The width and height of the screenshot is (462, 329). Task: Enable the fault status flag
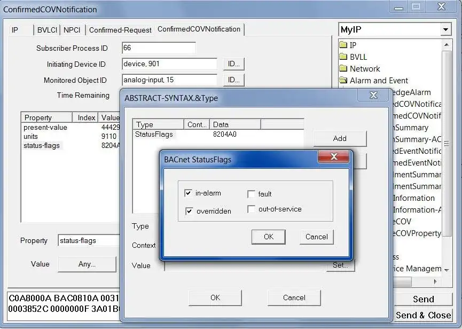[x=252, y=194]
